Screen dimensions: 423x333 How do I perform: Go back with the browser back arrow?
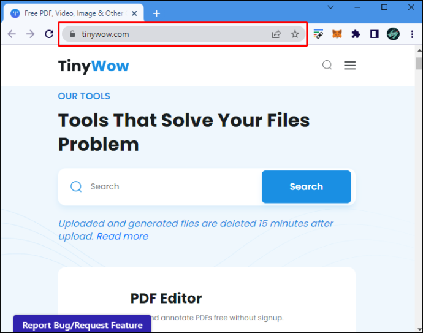[x=12, y=34]
